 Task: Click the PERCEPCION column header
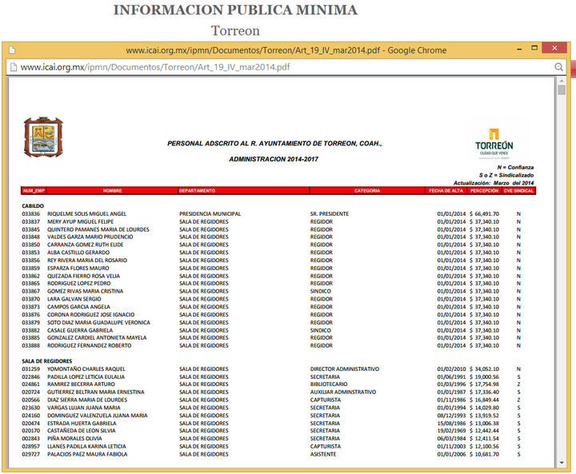coord(484,191)
